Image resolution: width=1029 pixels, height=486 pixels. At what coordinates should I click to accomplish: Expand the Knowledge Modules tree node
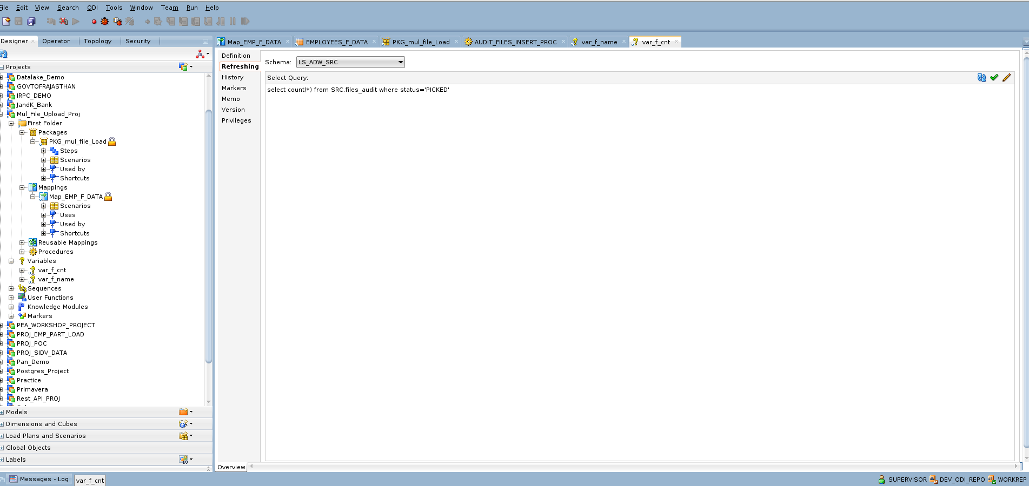[x=11, y=307]
